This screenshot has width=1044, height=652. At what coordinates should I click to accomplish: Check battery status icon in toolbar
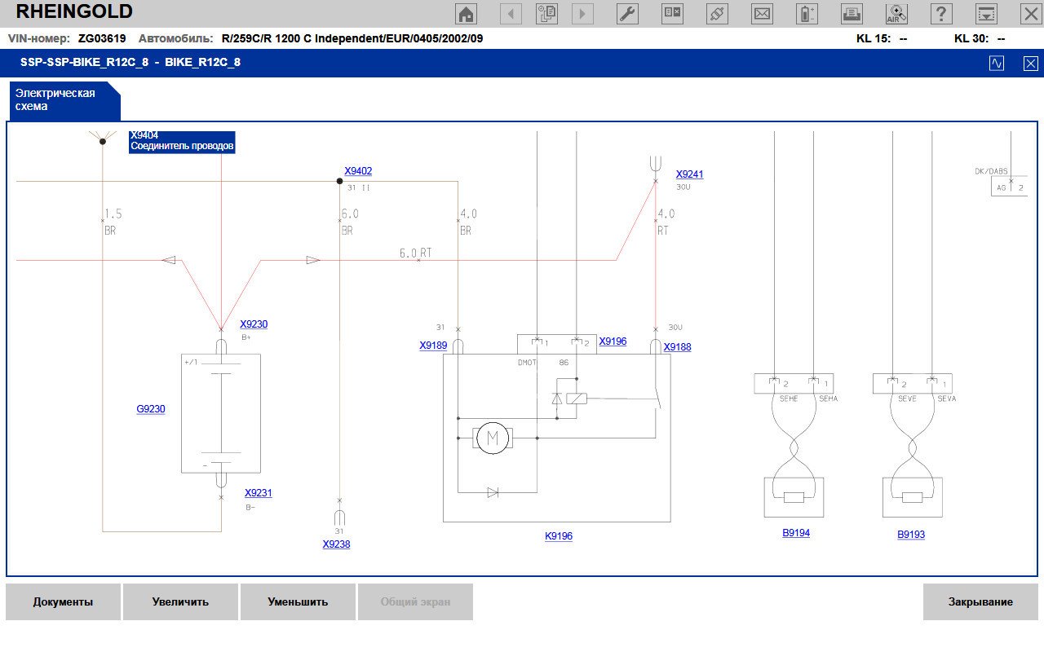[x=807, y=14]
